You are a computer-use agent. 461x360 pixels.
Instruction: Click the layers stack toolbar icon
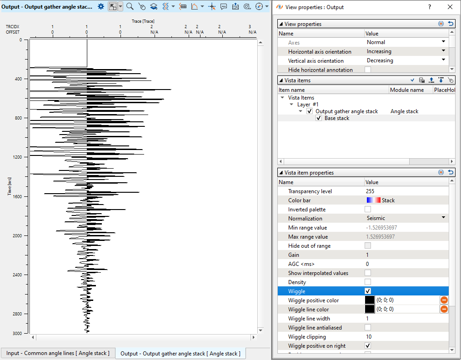[154, 6]
